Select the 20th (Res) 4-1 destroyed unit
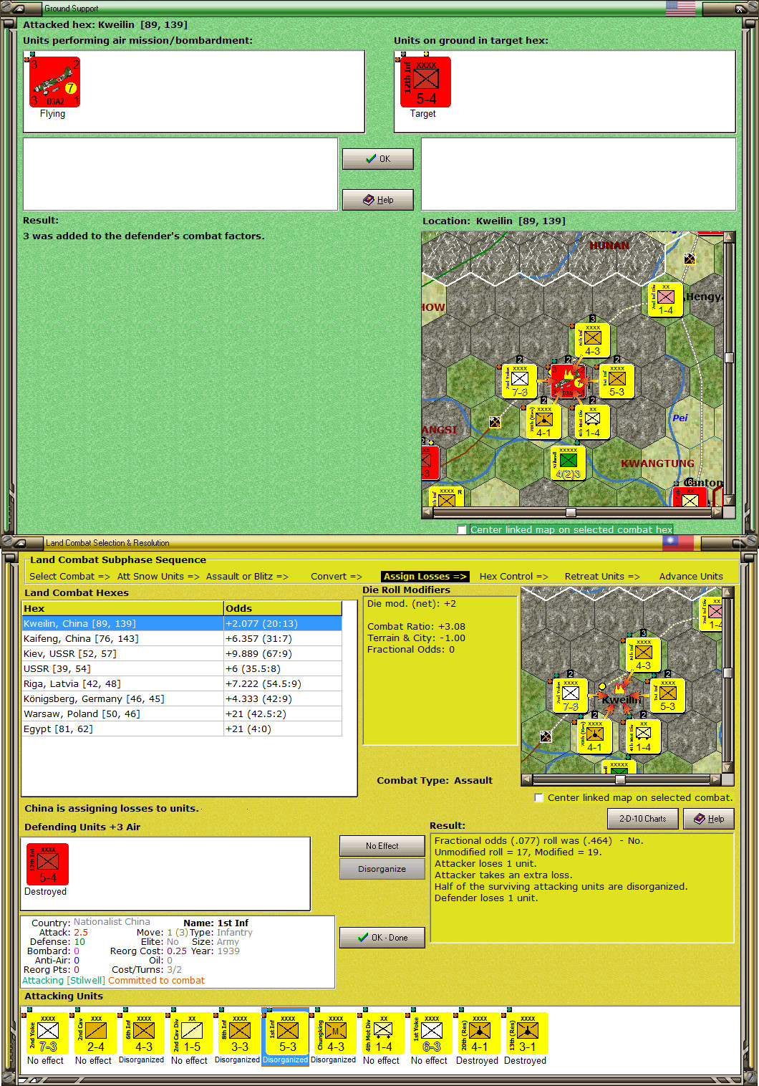The image size is (759, 1086). click(x=479, y=1033)
